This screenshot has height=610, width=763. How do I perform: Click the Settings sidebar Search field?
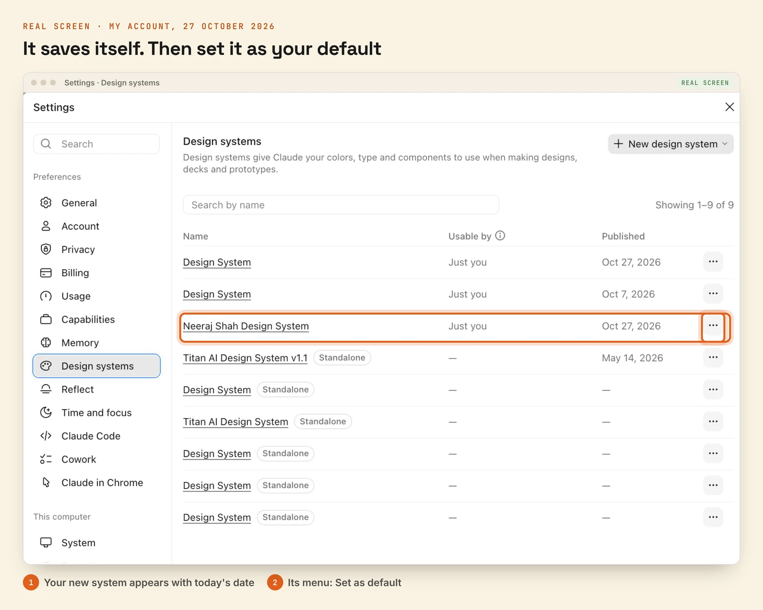coord(96,144)
